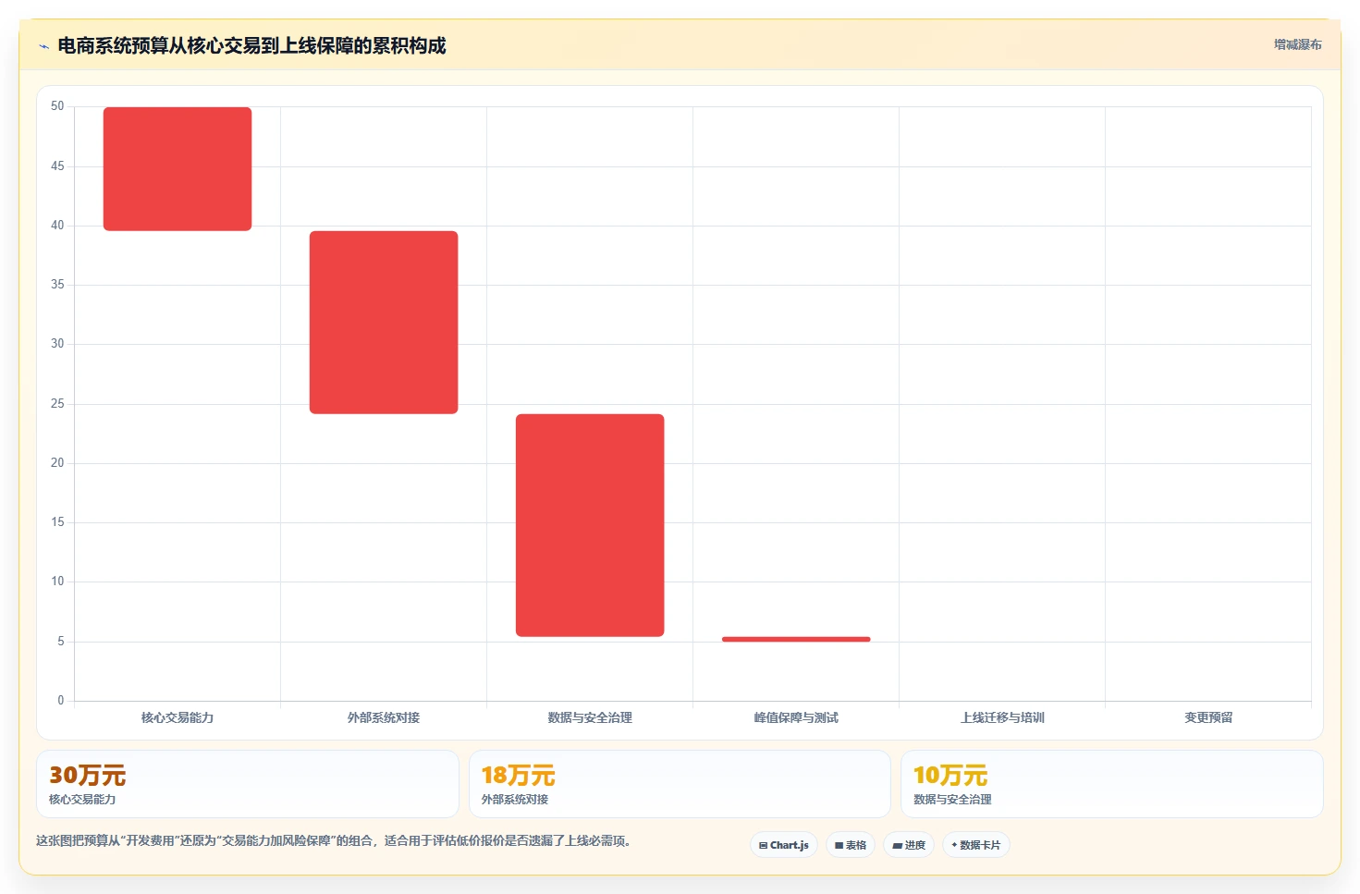Click the chart title 电商系统预算从核心交易到上线保障的累积构成

[x=251, y=46]
